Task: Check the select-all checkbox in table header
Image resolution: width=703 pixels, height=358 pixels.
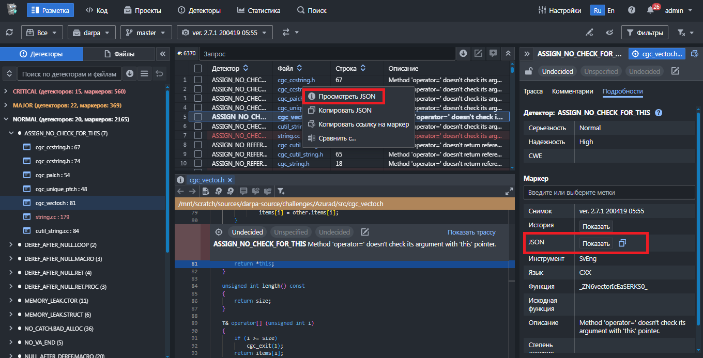Action: [x=198, y=68]
